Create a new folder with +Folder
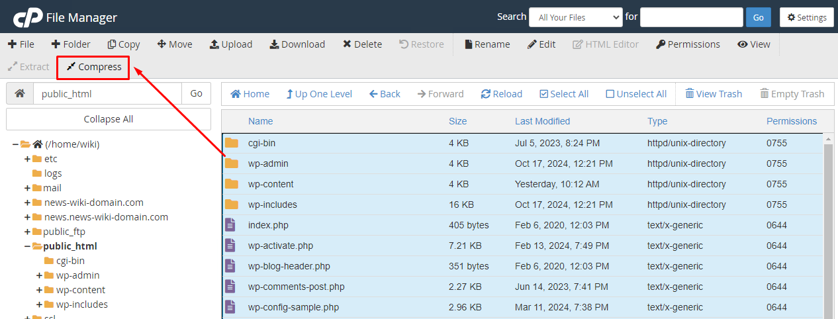 pyautogui.click(x=70, y=44)
